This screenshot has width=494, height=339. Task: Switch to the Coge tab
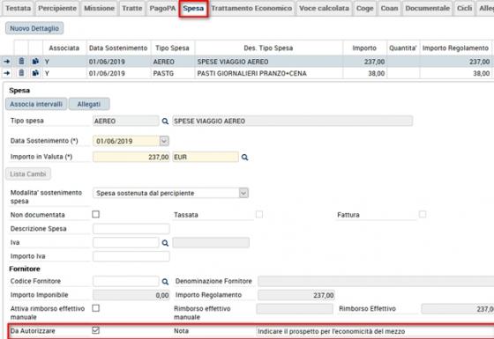pyautogui.click(x=365, y=9)
